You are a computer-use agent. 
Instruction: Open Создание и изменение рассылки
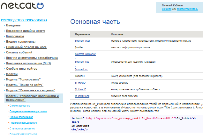[28, 111]
